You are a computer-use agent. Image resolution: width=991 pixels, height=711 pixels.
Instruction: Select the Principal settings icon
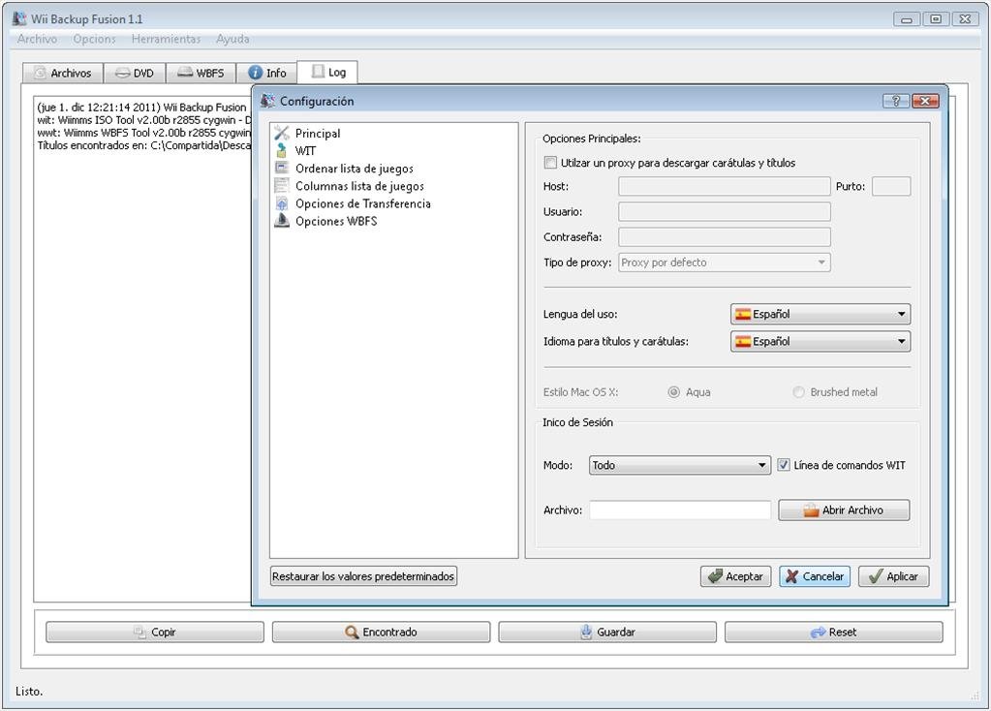coord(282,134)
